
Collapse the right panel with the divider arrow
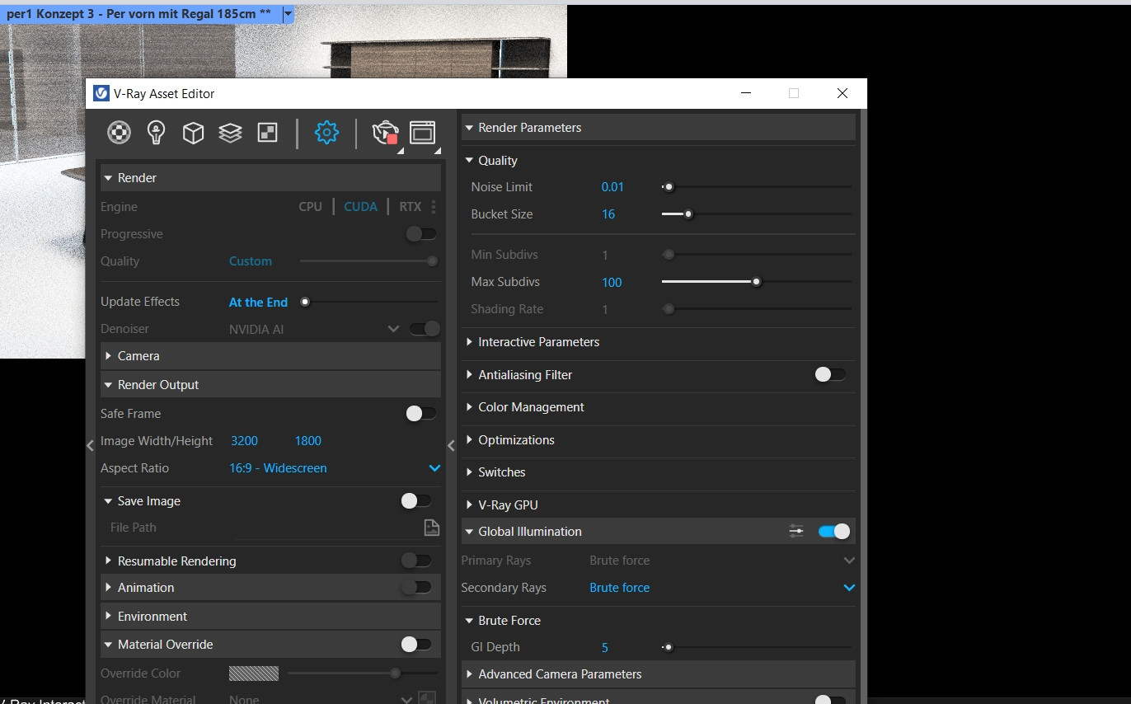click(x=451, y=445)
